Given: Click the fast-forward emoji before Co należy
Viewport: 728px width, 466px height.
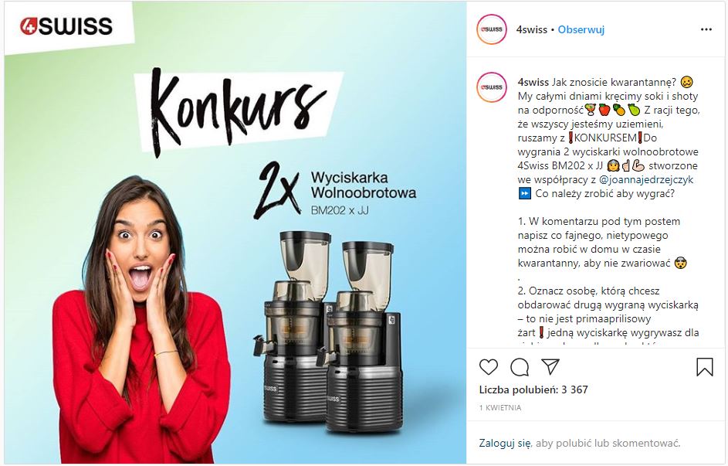Looking at the screenshot, I should (524, 194).
